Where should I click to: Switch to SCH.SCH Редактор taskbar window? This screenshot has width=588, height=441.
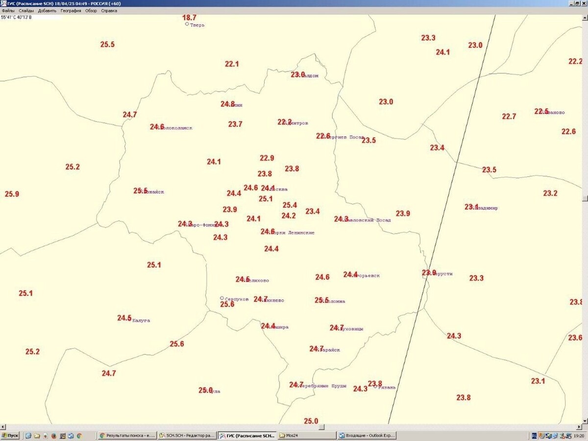pos(187,435)
